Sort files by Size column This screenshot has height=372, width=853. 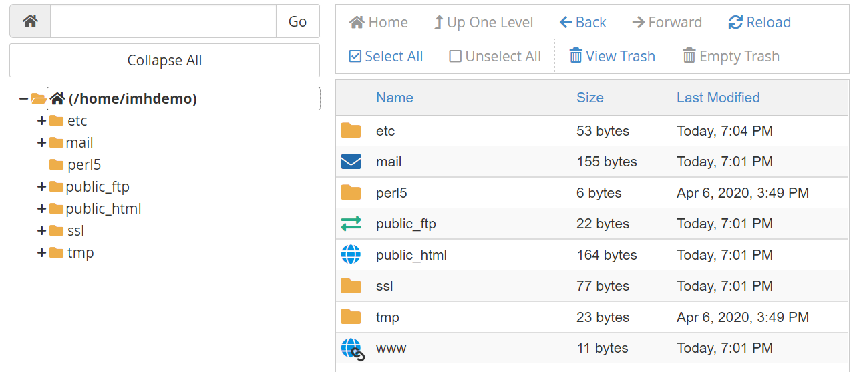[x=590, y=98]
